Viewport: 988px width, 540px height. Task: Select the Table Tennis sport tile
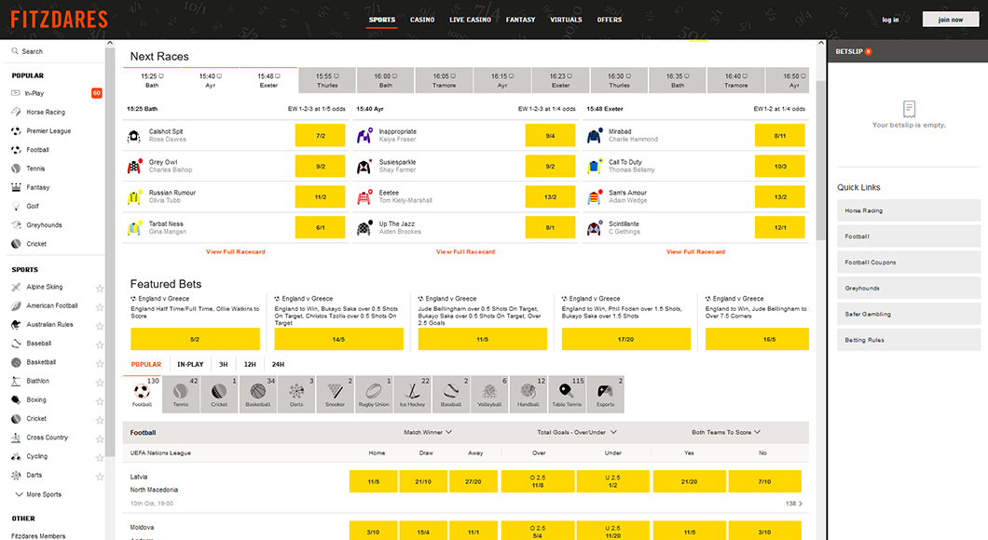(567, 394)
